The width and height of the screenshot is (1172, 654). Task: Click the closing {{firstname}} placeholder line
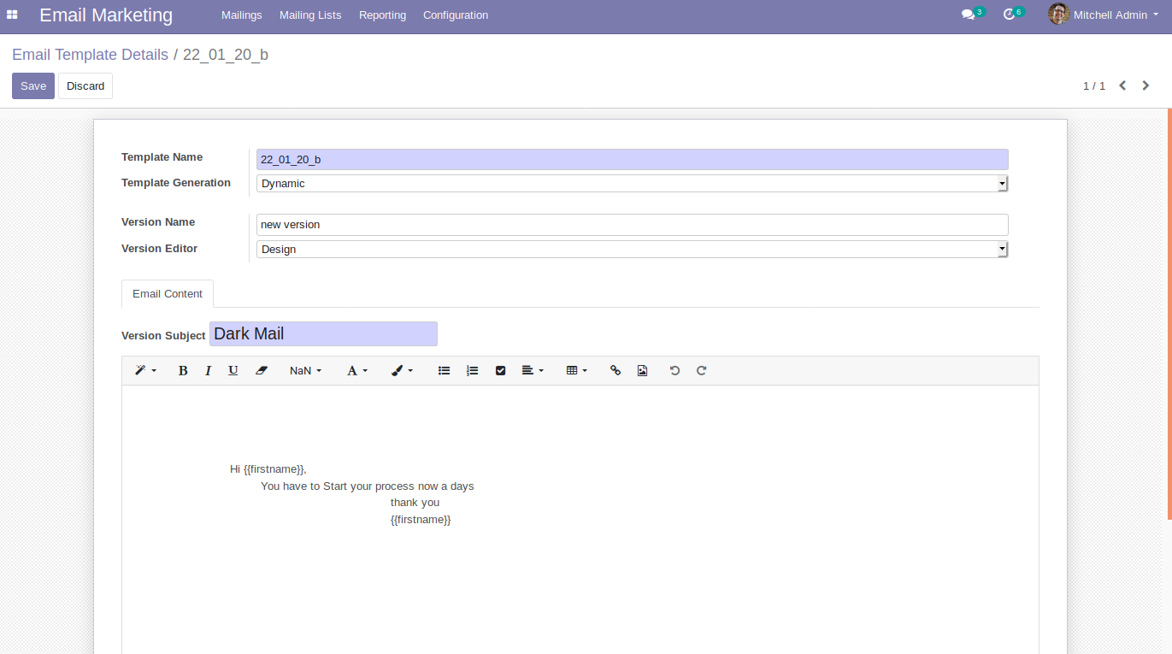point(421,520)
